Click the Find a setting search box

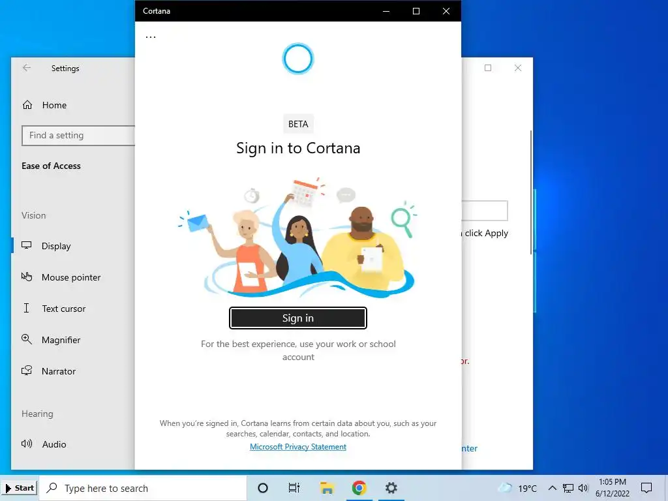(78, 136)
